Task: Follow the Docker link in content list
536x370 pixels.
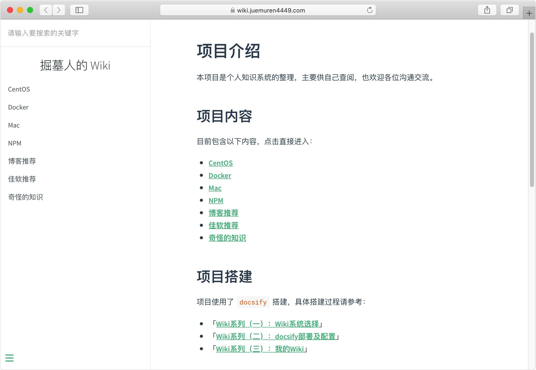Action: point(220,175)
